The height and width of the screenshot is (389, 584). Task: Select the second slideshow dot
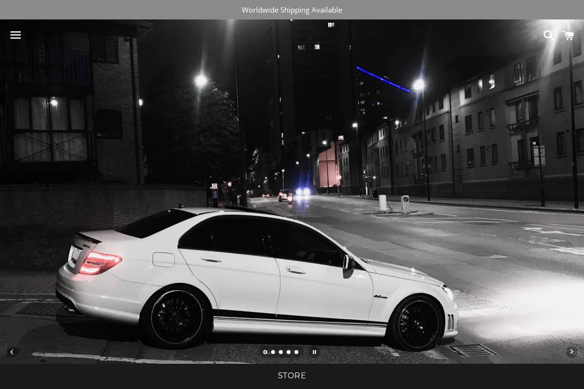273,352
